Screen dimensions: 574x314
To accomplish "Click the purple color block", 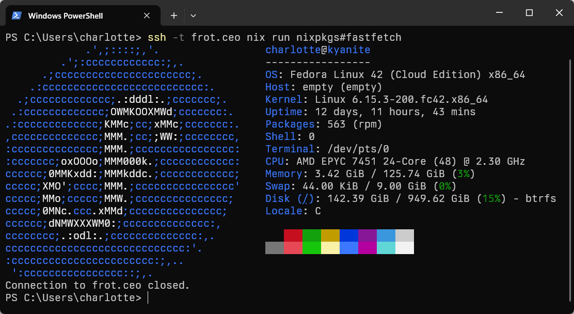I will 367,235.
